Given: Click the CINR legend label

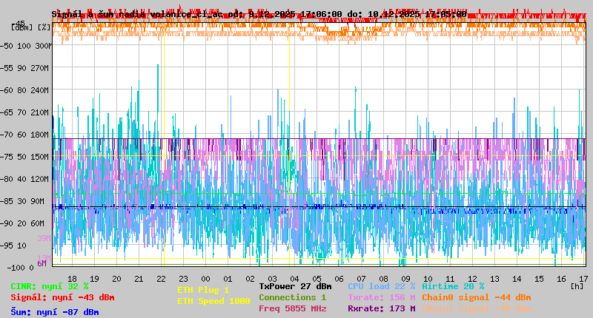Looking at the screenshot, I should [x=50, y=286].
